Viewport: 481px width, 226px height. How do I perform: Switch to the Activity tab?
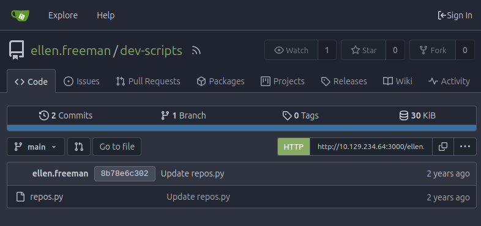click(x=449, y=81)
